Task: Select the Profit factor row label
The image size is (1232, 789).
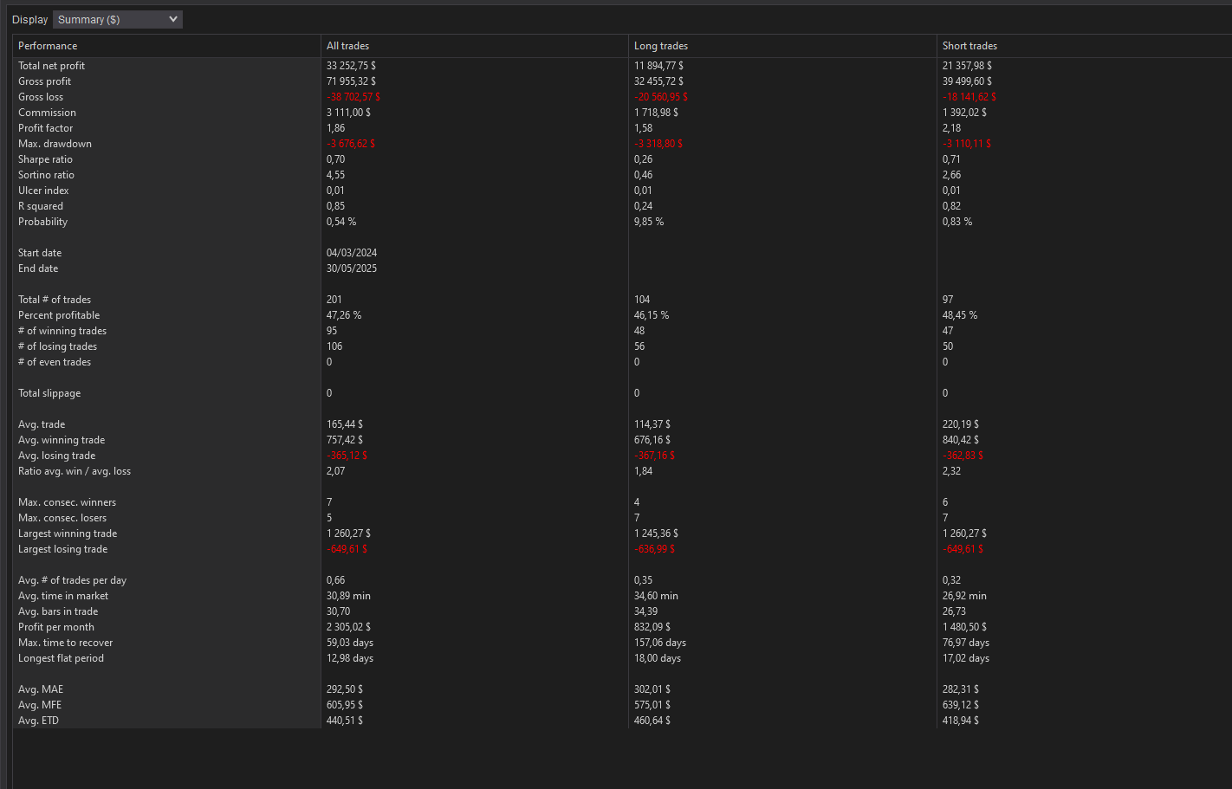Action: click(45, 128)
